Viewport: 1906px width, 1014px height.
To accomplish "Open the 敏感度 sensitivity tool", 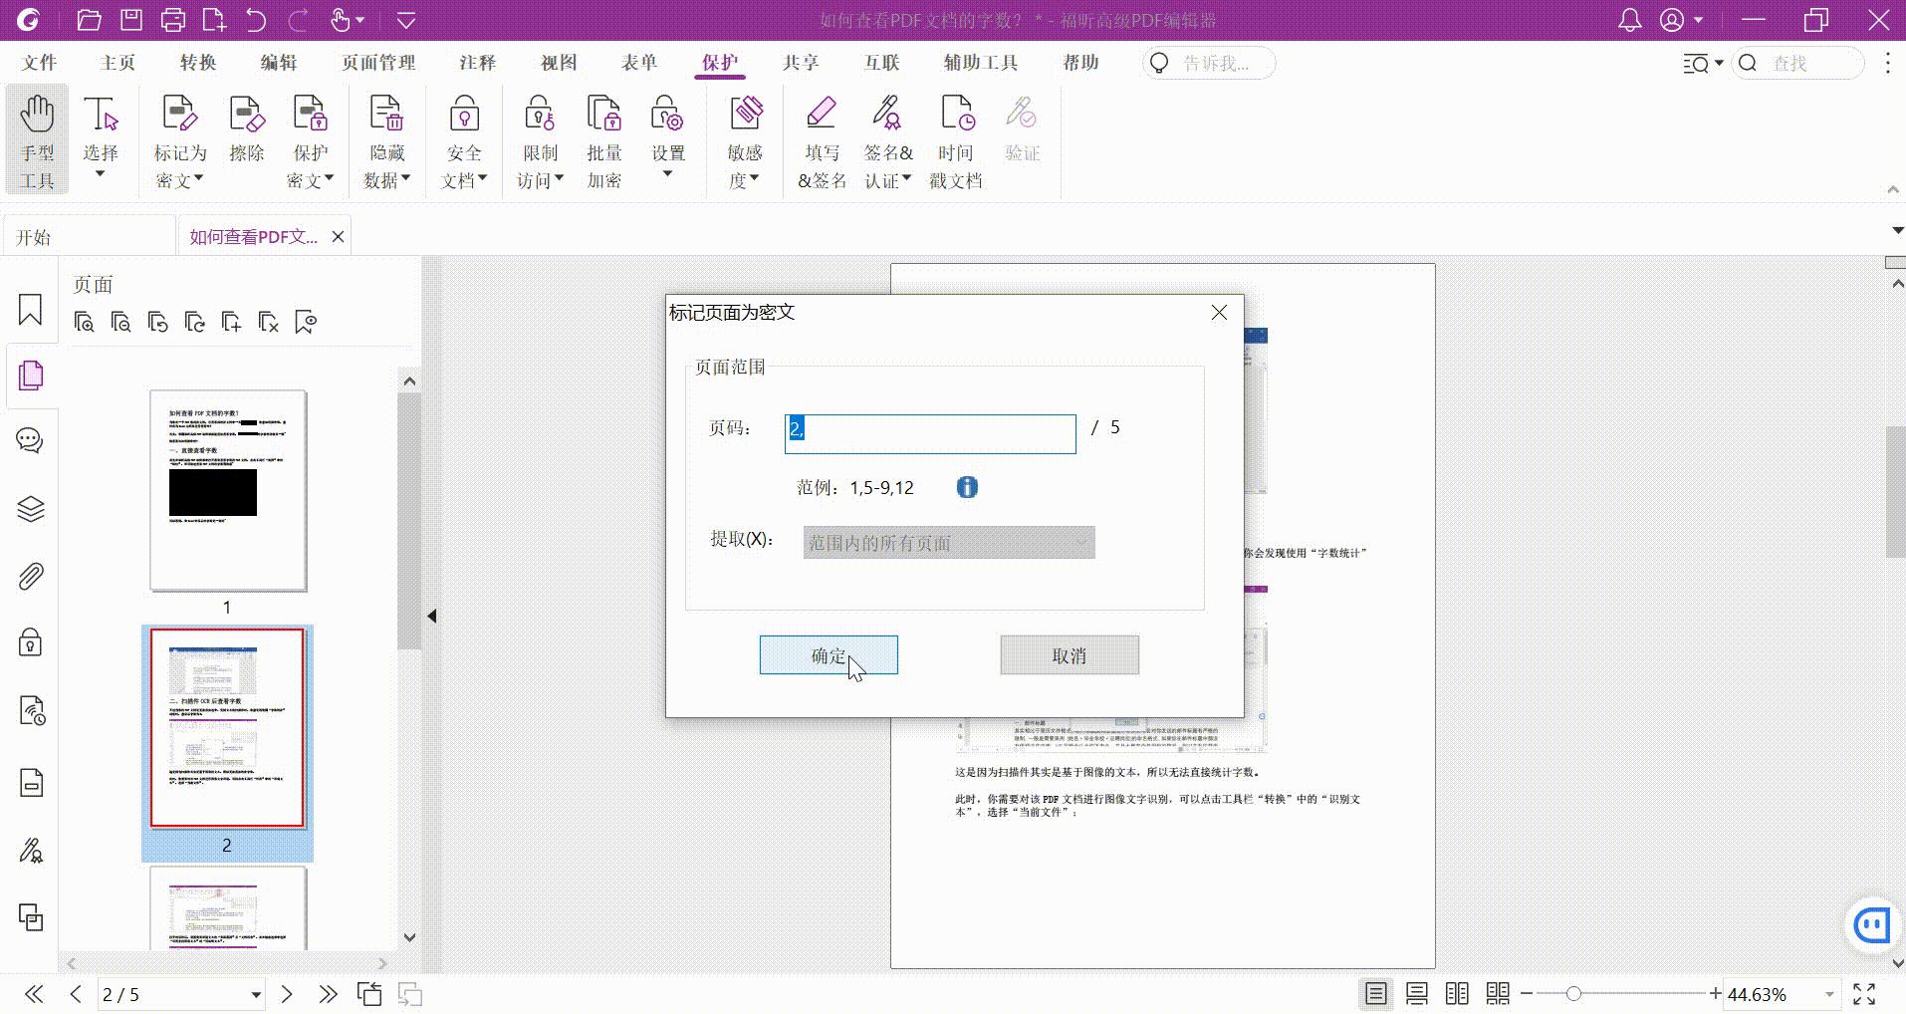I will 745,139.
